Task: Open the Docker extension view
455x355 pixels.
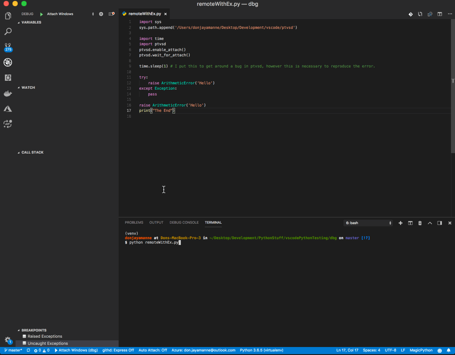Action: tap(7, 93)
